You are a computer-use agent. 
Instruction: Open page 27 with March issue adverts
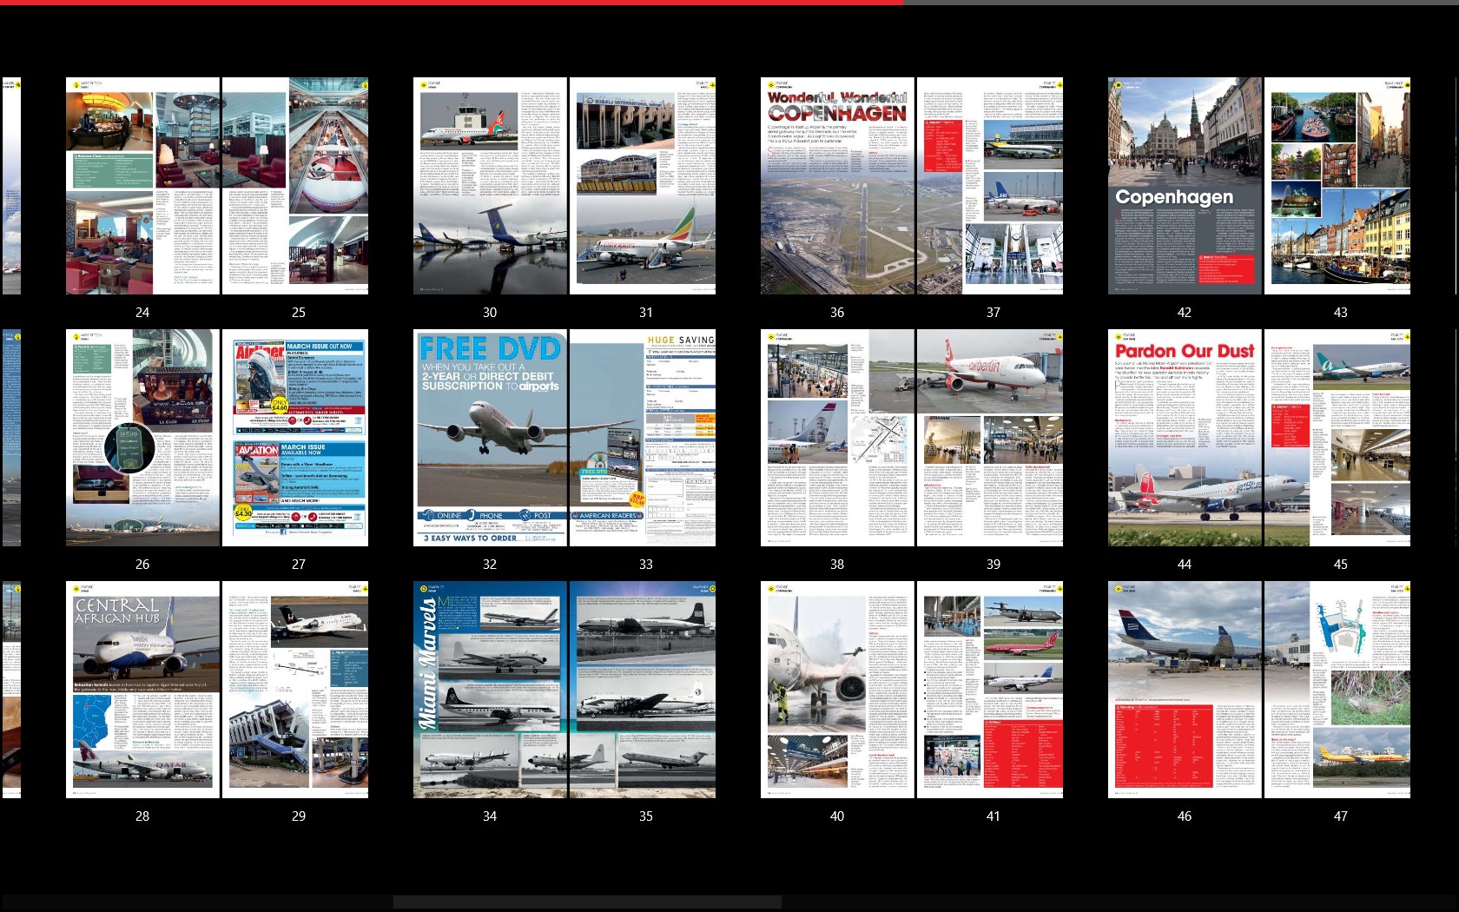click(295, 438)
